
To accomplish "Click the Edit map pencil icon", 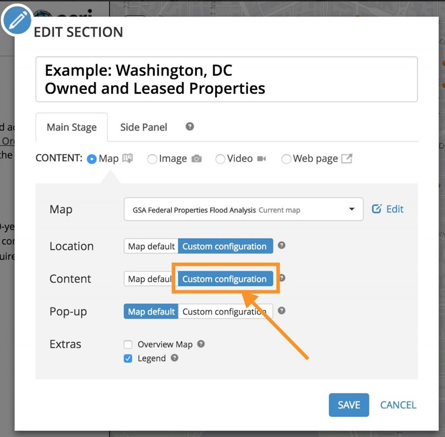I will coord(377,209).
